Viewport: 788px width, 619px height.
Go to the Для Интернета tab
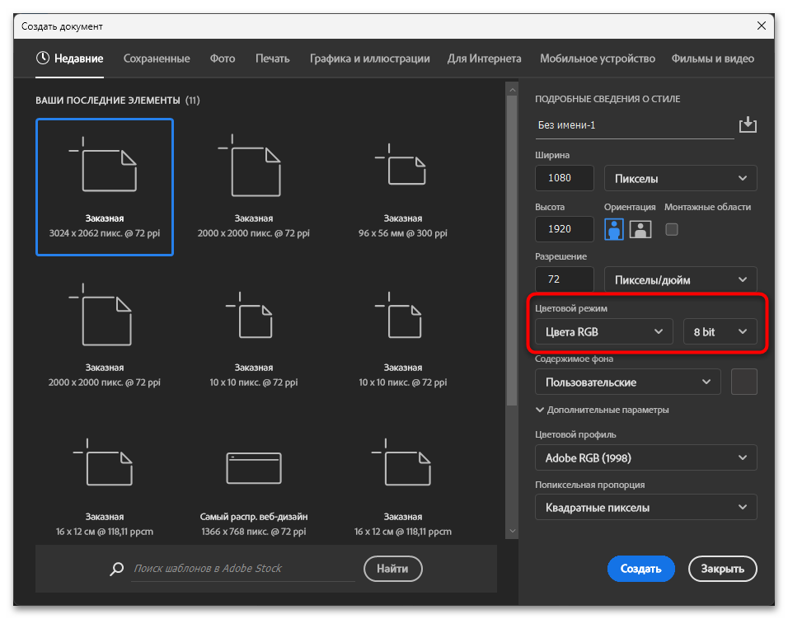click(485, 59)
